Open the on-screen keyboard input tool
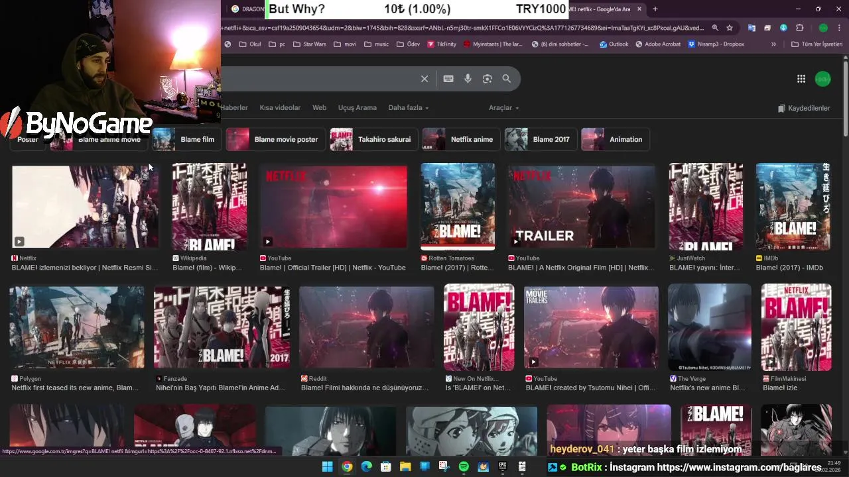The width and height of the screenshot is (849, 477). (x=448, y=79)
